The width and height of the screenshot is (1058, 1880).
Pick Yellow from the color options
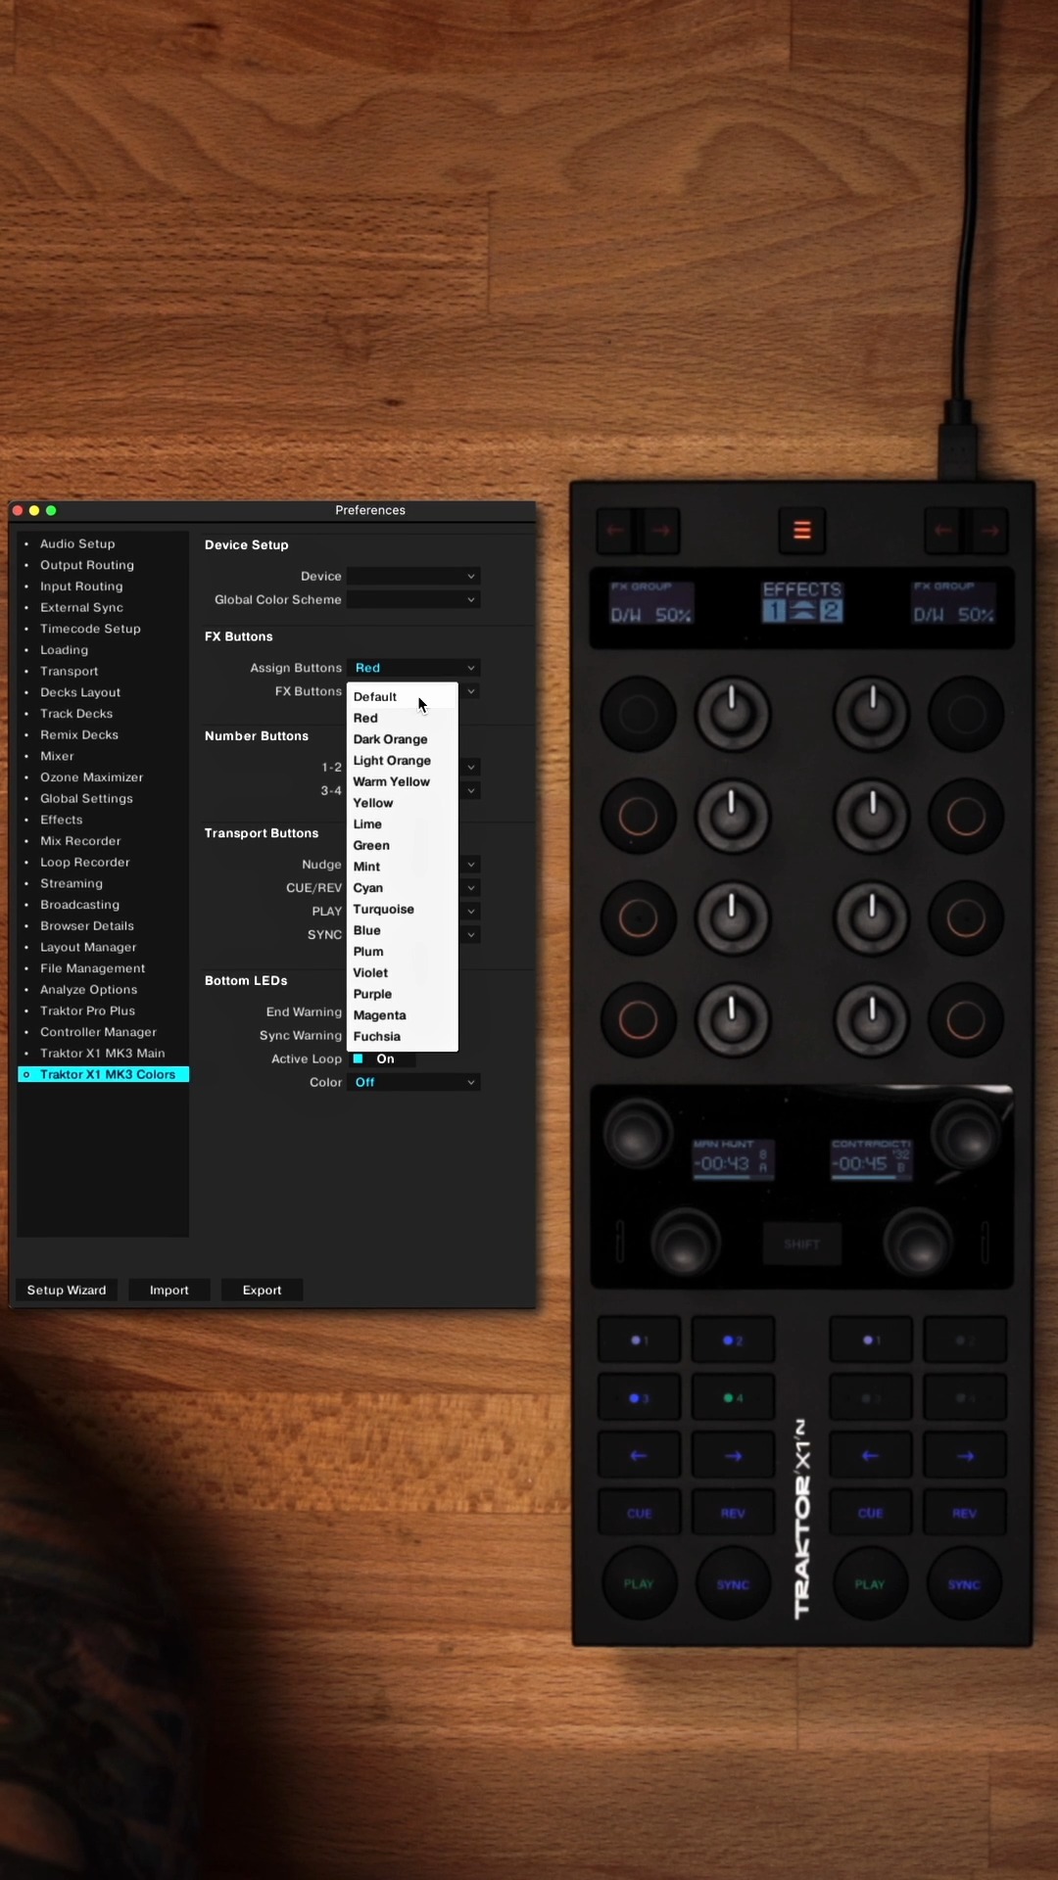pos(403,803)
